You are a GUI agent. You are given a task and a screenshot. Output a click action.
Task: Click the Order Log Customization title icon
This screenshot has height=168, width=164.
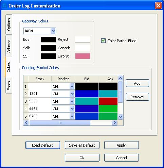[x=5, y=6]
